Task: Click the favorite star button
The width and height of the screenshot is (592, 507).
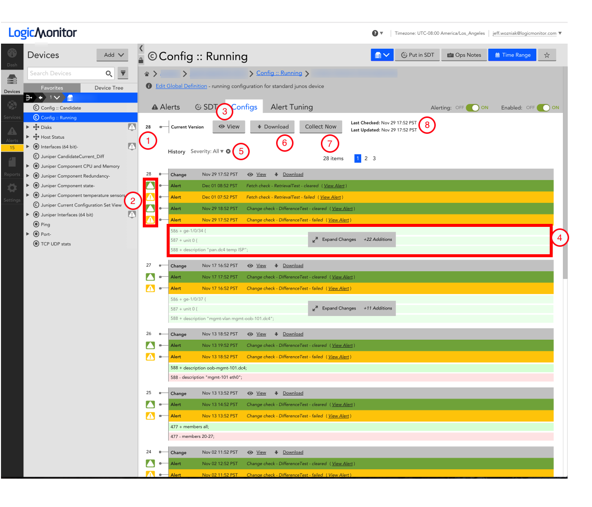Action: (547, 55)
